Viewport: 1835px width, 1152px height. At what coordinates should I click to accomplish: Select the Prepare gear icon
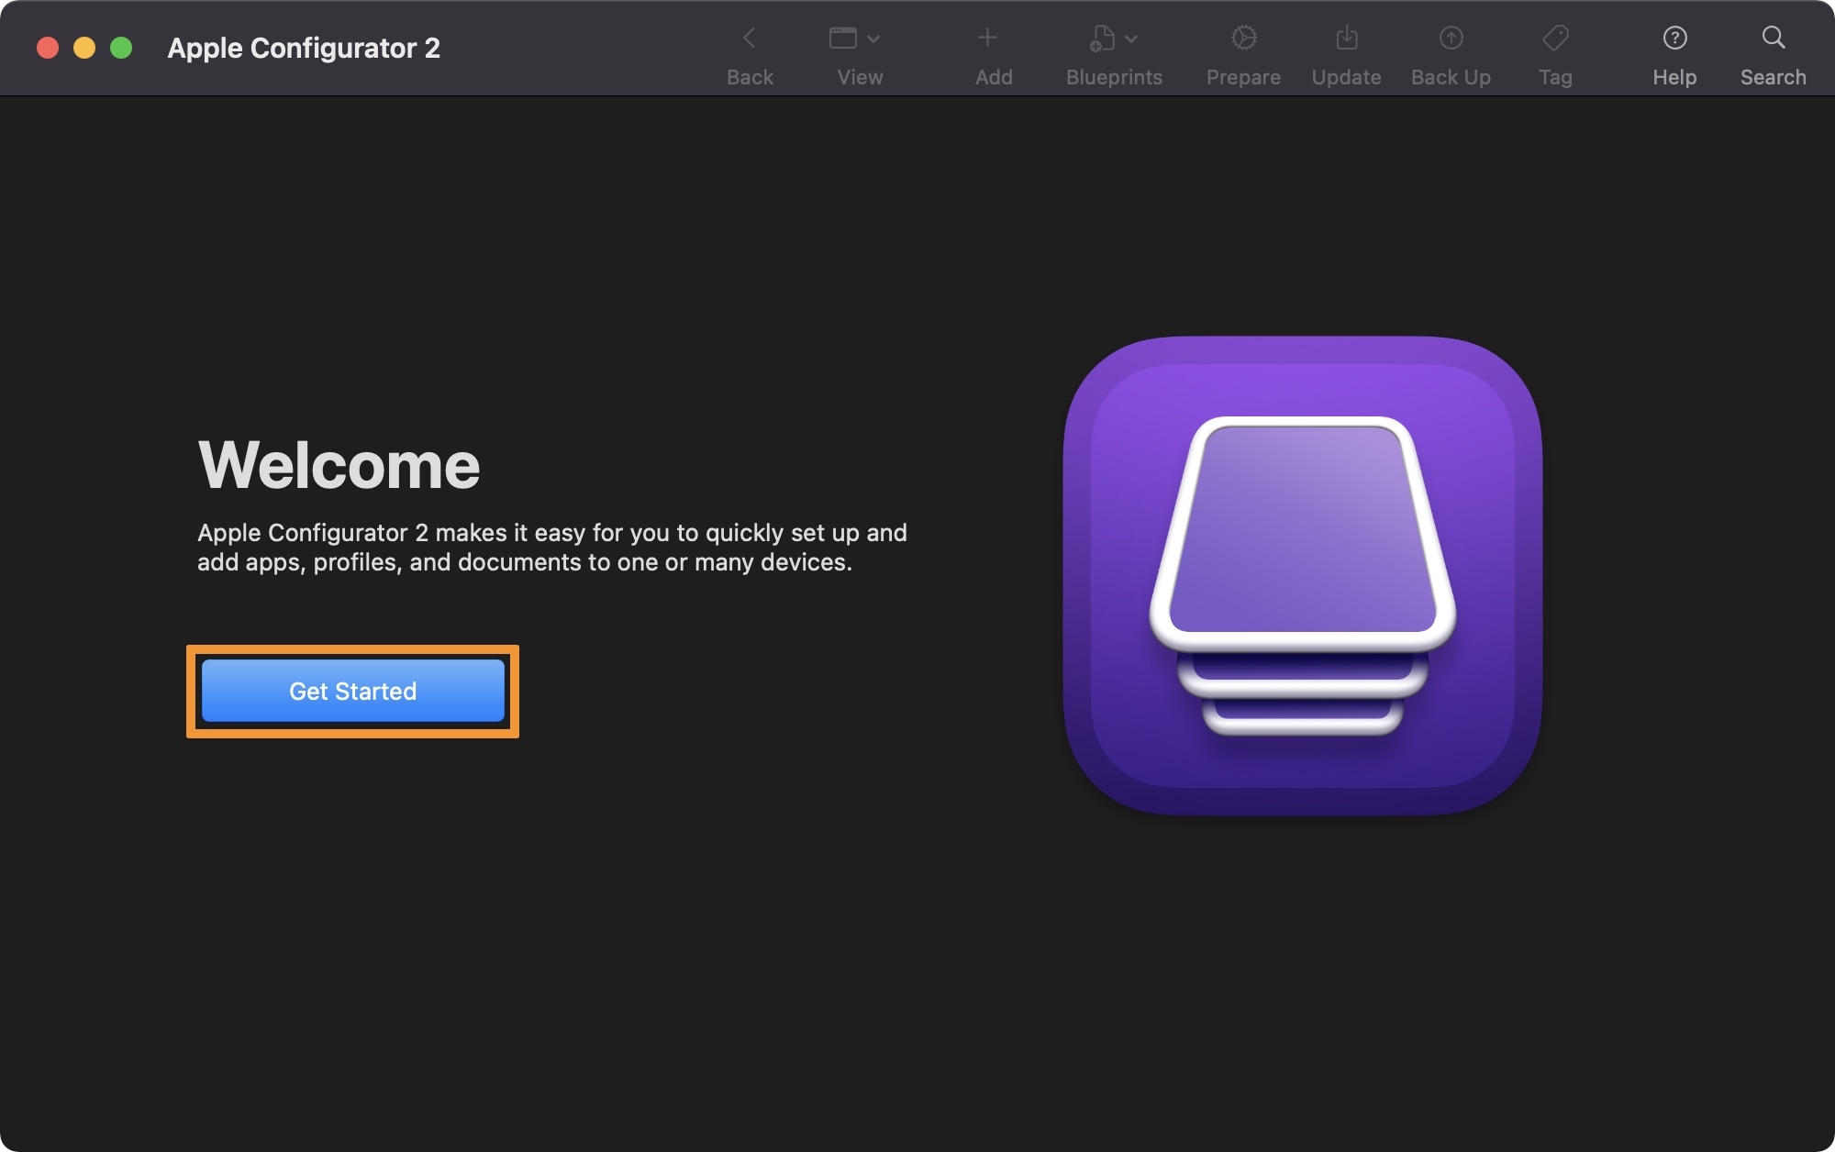(1243, 38)
